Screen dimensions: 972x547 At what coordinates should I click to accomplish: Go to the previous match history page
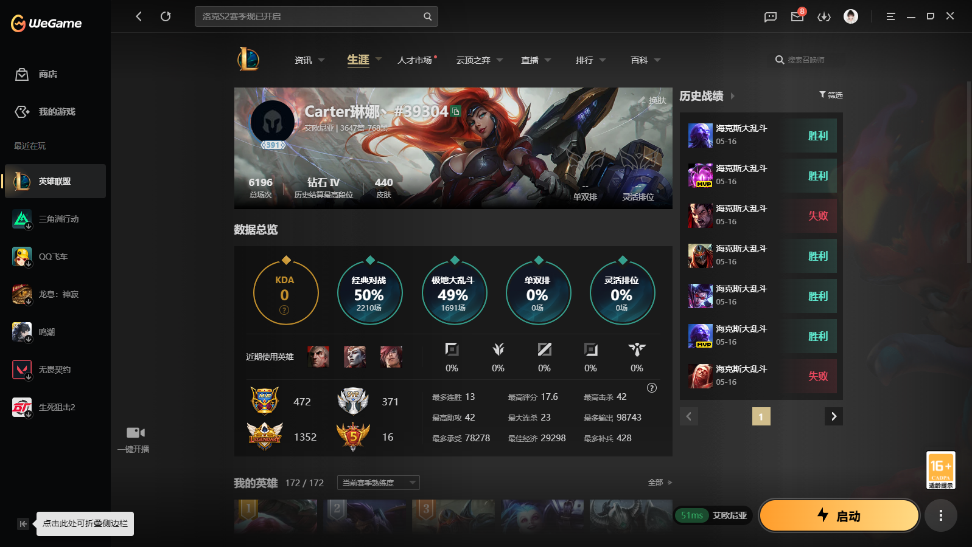[x=689, y=416]
